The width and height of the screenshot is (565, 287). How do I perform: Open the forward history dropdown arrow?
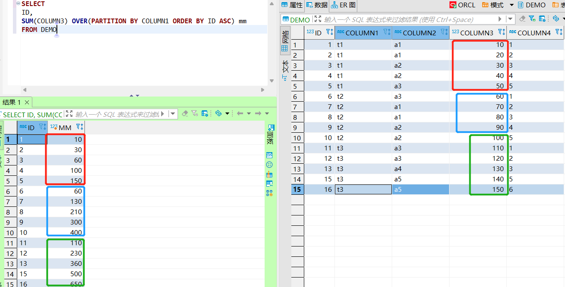click(267, 114)
